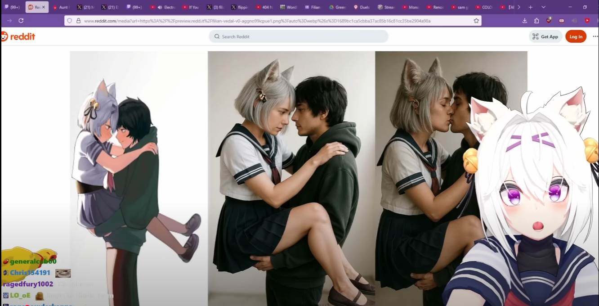Switch to the If You YouTube tab
The width and height of the screenshot is (599, 306).
tap(191, 7)
